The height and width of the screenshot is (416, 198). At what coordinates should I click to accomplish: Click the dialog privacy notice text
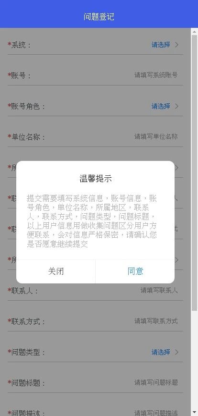click(x=92, y=221)
